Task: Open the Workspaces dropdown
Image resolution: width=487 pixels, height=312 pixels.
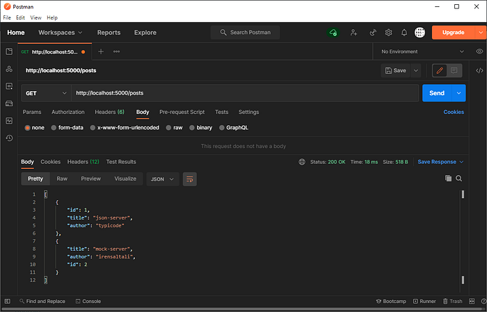Action: pos(61,33)
